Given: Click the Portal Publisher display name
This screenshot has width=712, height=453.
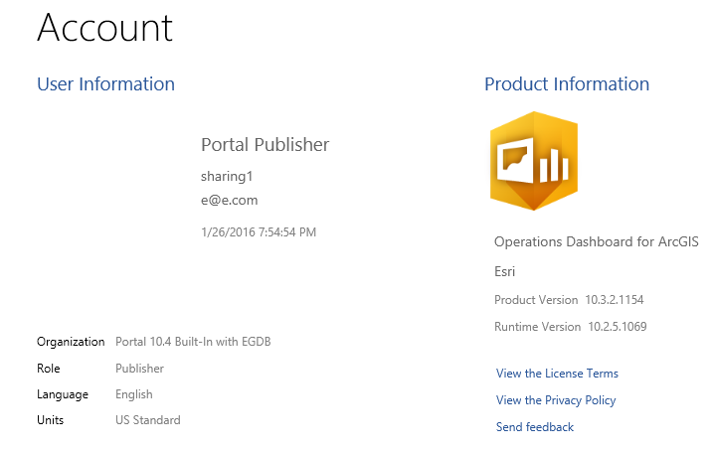Looking at the screenshot, I should pos(265,145).
